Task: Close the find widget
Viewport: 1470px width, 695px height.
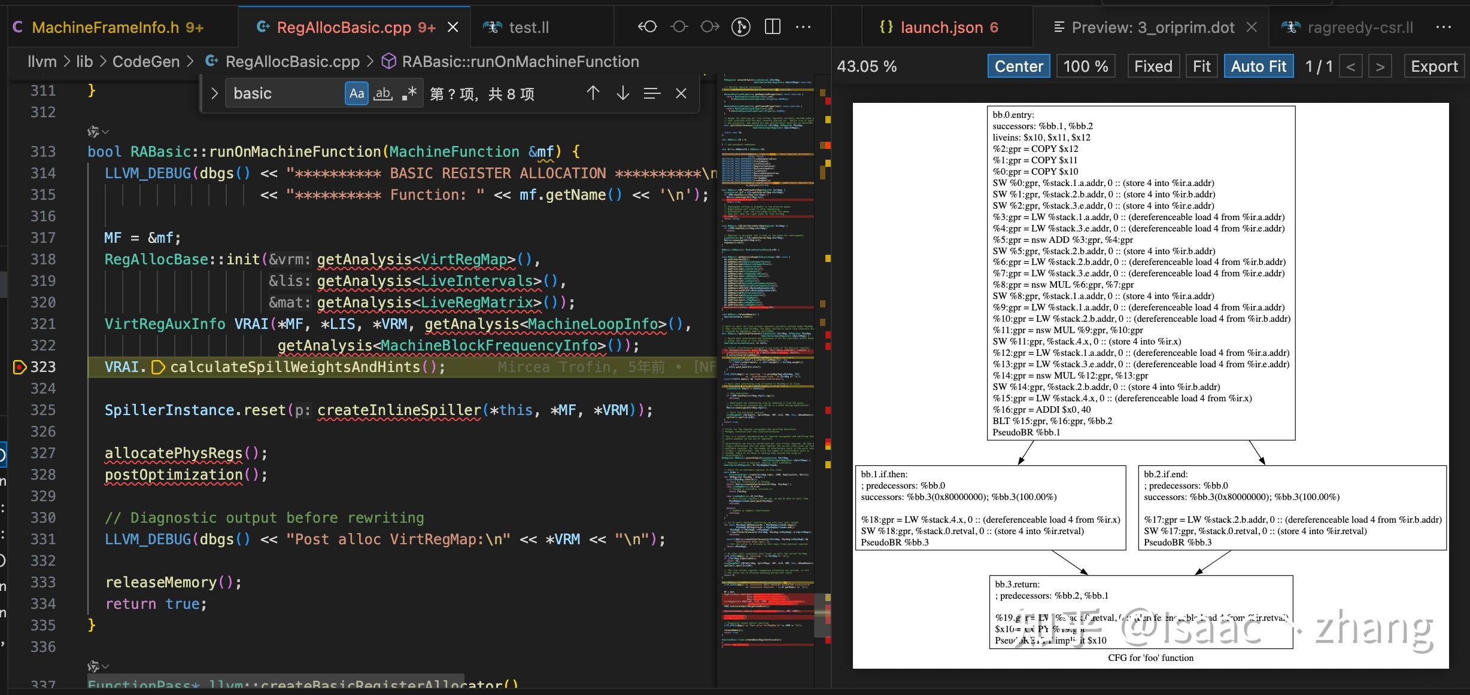Action: 681,93
